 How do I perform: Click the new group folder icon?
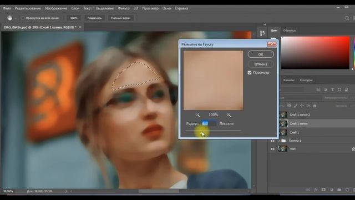[339, 190]
